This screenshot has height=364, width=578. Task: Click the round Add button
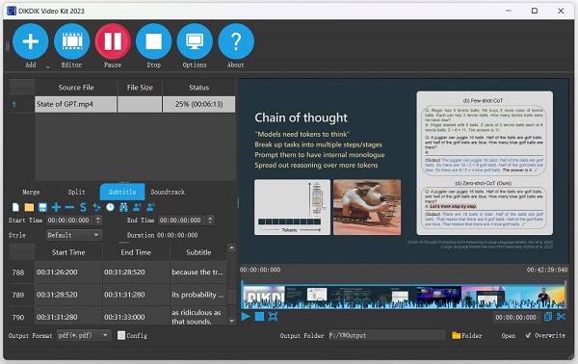31,41
